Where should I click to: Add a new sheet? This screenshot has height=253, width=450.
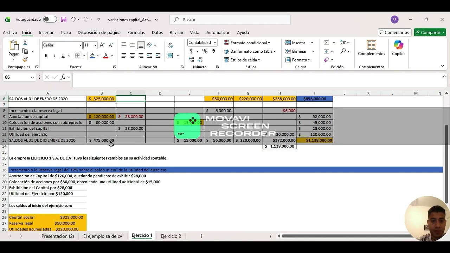tap(201, 236)
